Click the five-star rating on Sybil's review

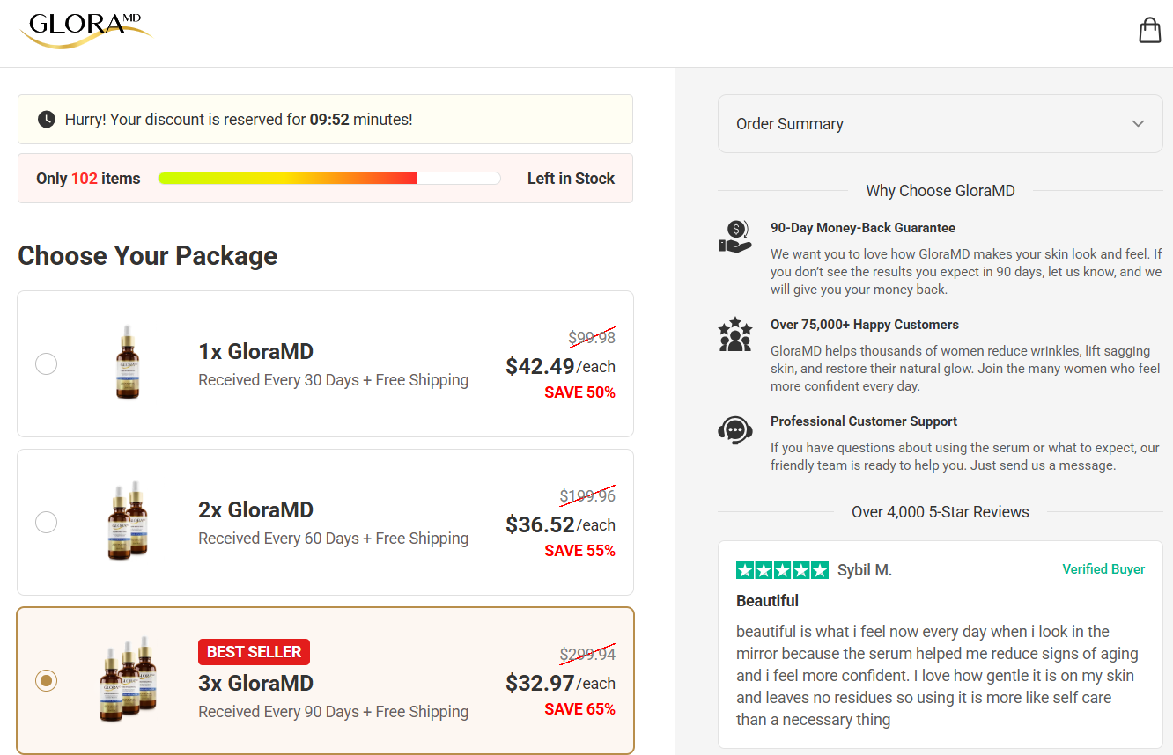(x=782, y=570)
